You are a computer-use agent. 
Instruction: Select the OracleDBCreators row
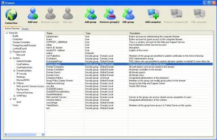tap(129, 89)
